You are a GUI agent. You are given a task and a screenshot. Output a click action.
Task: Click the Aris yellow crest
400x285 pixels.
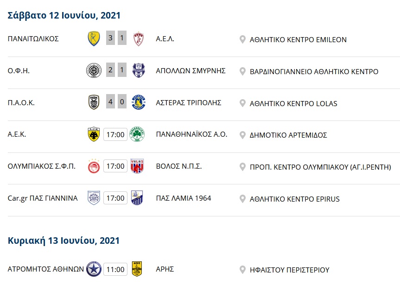[137, 269]
